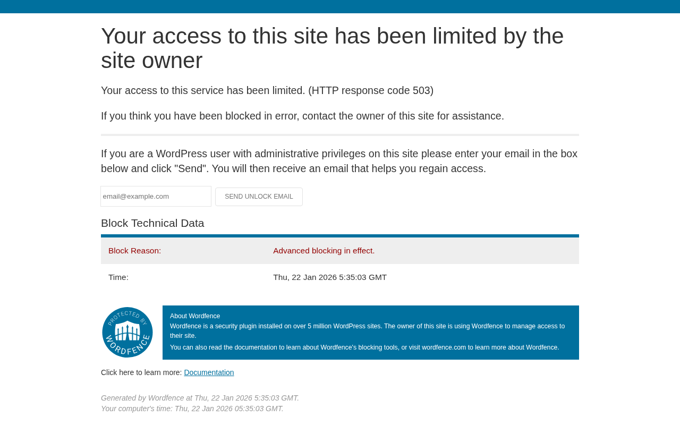Click the visit wordfence.com sentence in blue box
This screenshot has height=425, width=680.
click(364, 347)
